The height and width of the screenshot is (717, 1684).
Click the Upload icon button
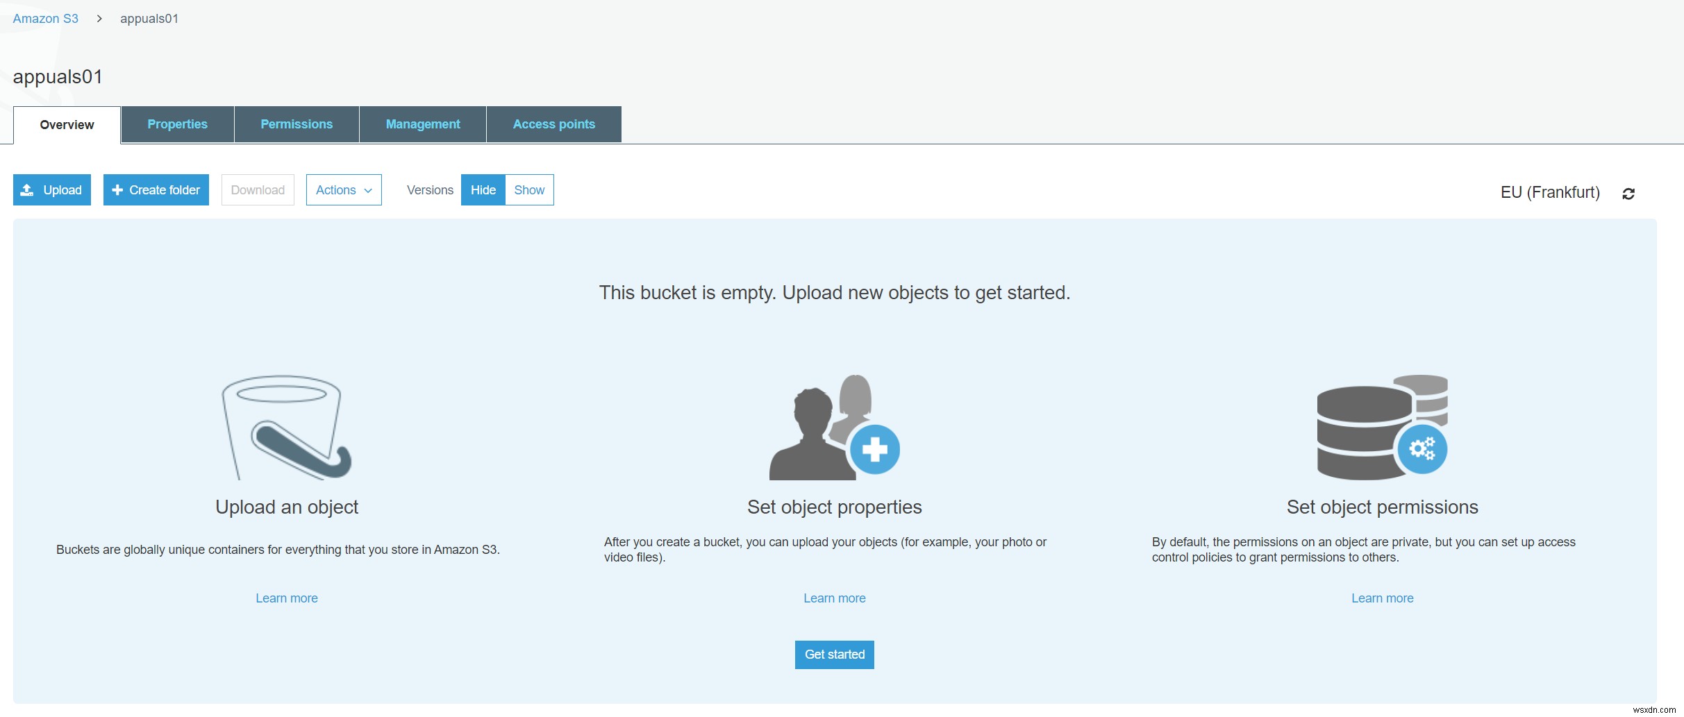[x=28, y=189]
